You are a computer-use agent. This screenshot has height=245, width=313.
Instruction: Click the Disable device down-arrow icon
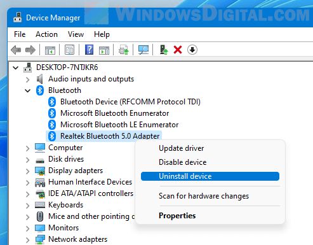(192, 50)
